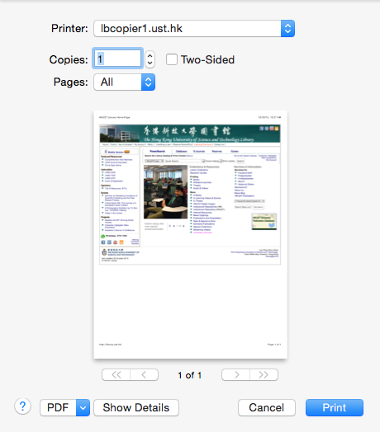Click the blue arrows on Pages selector

point(149,82)
